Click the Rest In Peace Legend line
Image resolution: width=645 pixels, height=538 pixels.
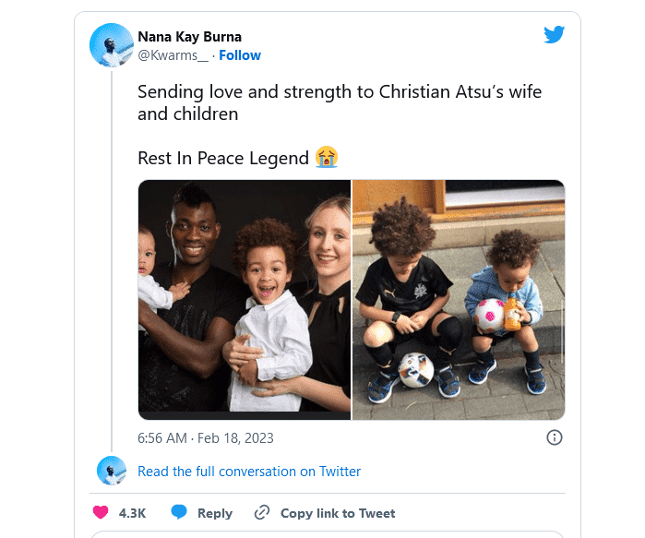click(x=223, y=158)
